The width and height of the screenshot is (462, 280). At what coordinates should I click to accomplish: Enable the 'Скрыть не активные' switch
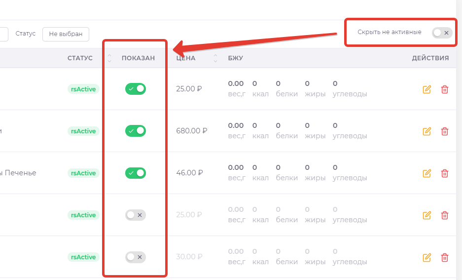[x=441, y=33]
